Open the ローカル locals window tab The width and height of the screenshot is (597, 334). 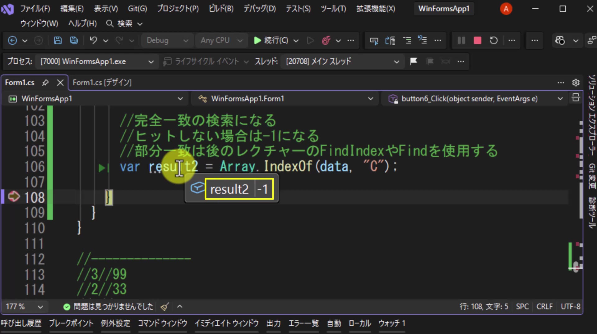click(x=360, y=323)
